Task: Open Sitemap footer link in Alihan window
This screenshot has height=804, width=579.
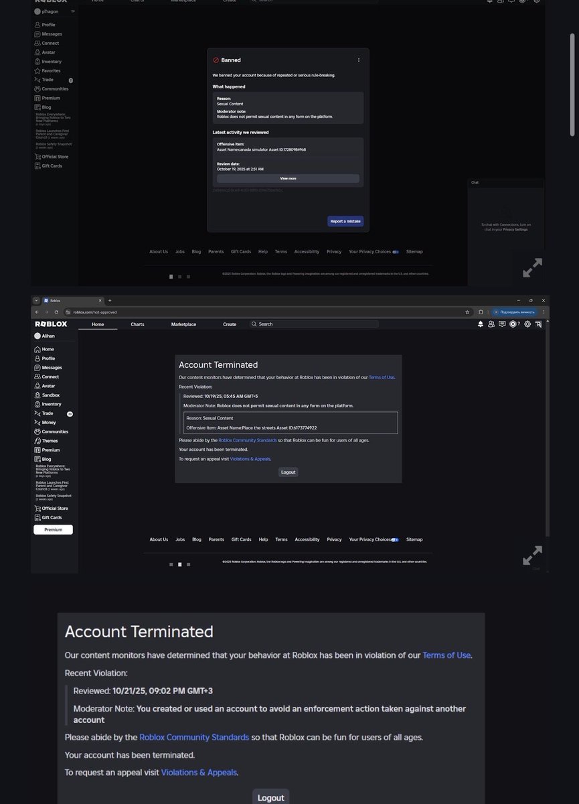Action: coord(414,539)
